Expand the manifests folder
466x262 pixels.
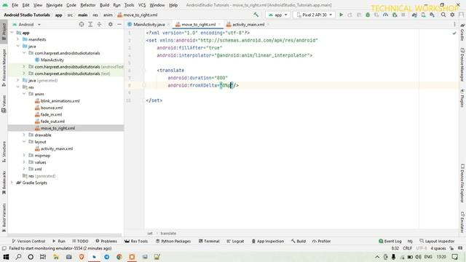(x=17, y=39)
